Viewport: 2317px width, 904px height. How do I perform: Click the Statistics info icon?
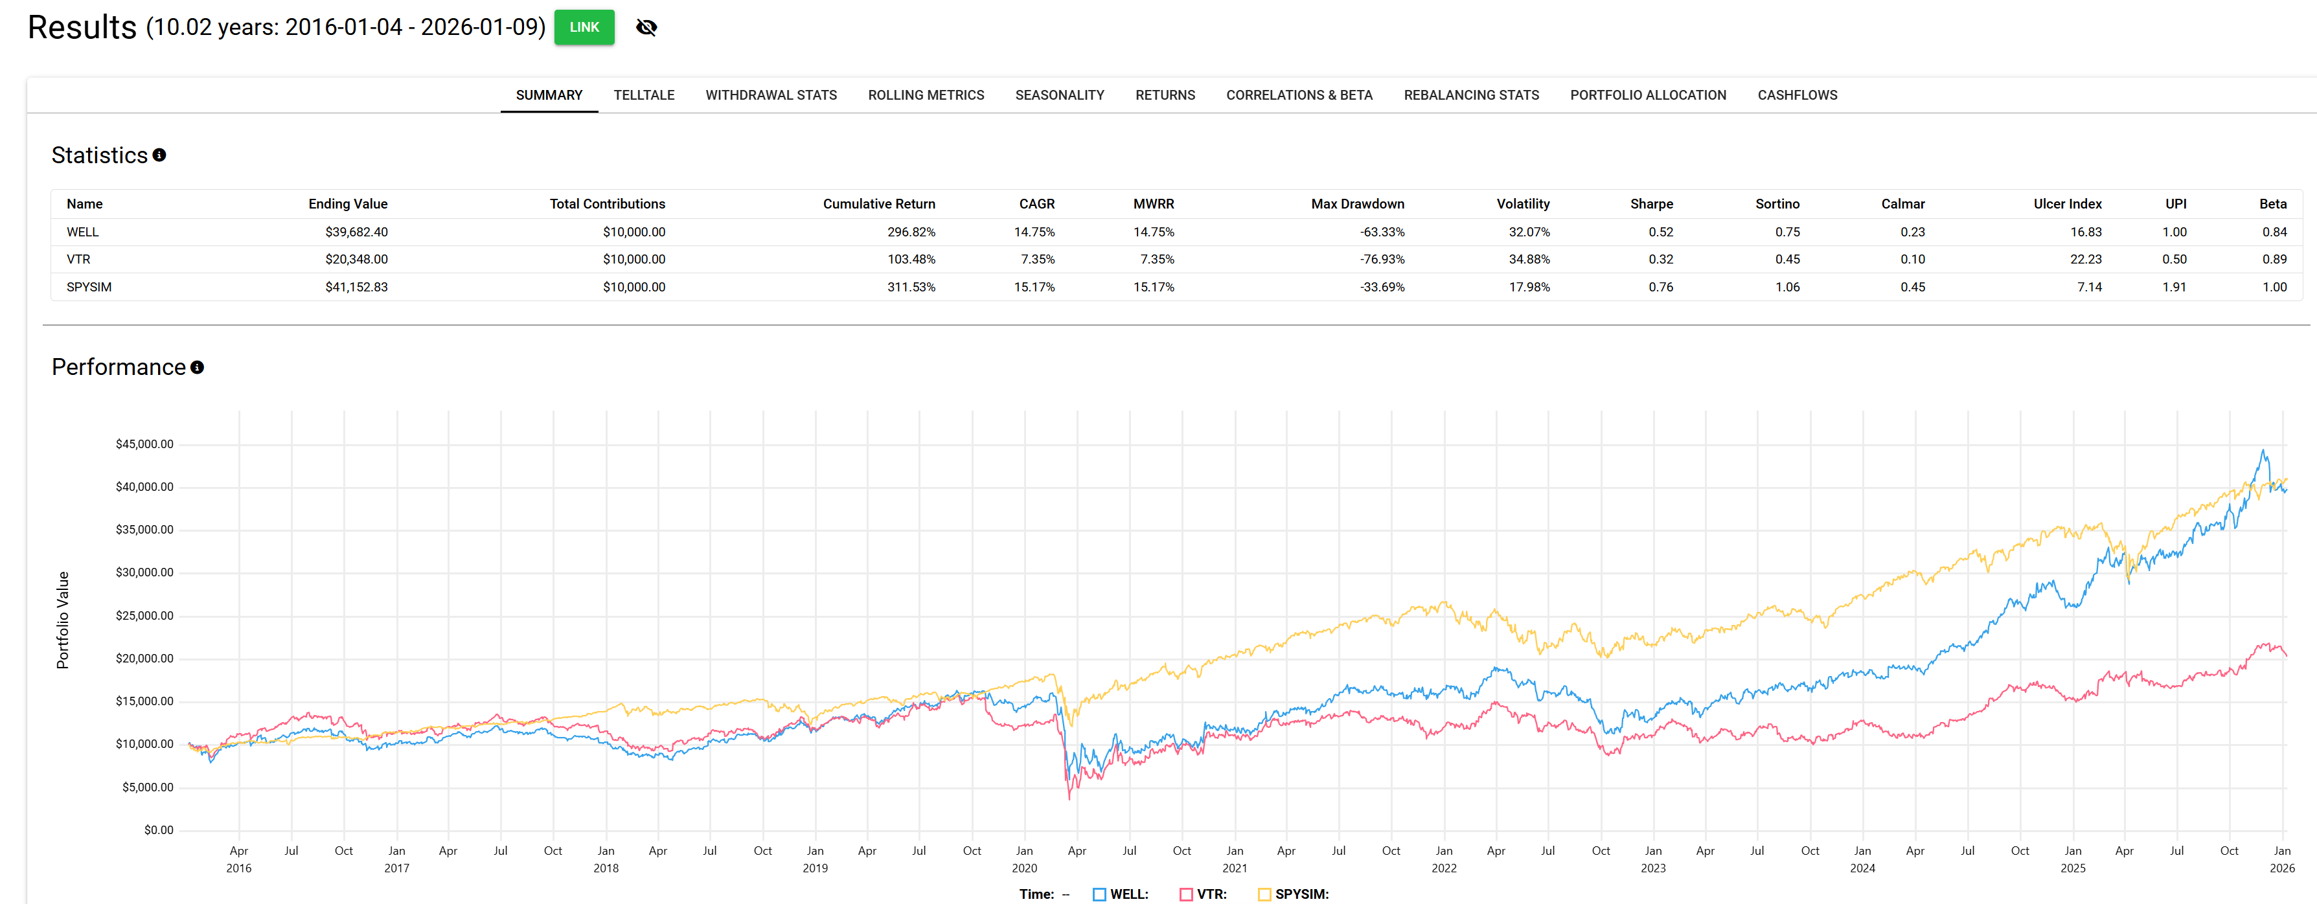click(x=159, y=155)
